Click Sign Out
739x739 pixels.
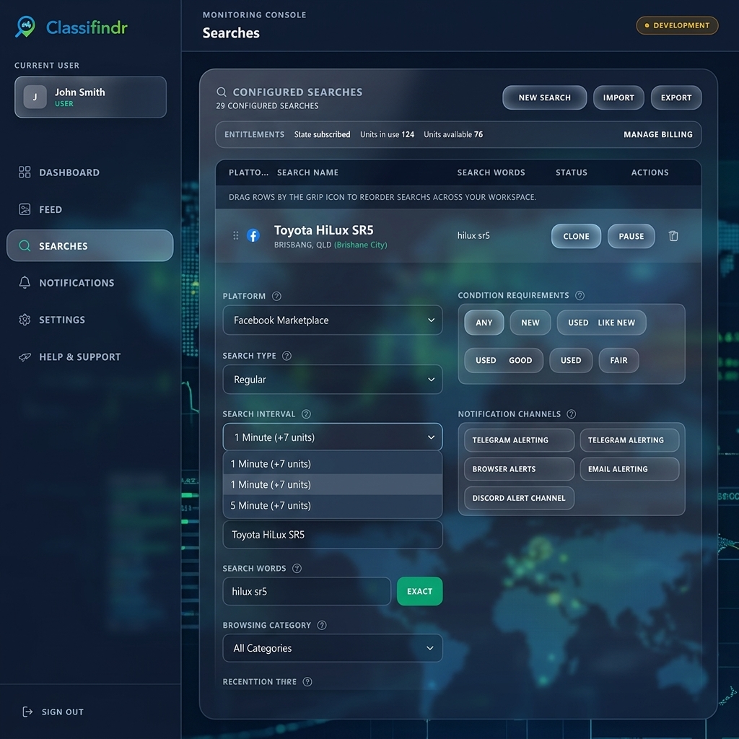click(x=53, y=712)
